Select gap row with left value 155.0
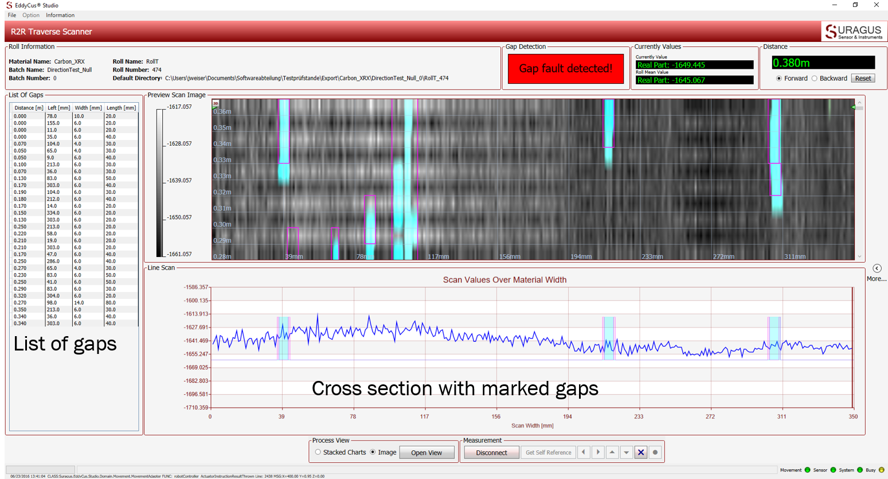 (x=75, y=123)
